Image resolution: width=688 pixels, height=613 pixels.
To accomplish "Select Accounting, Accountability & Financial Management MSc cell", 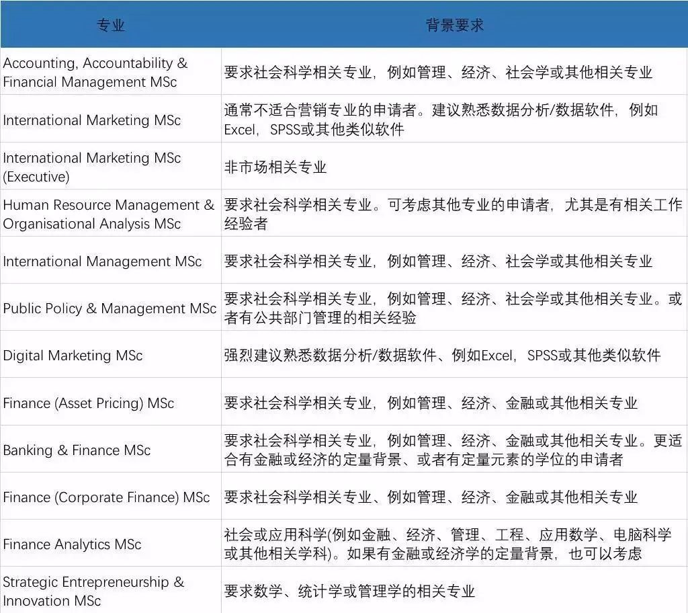I will pyautogui.click(x=95, y=73).
